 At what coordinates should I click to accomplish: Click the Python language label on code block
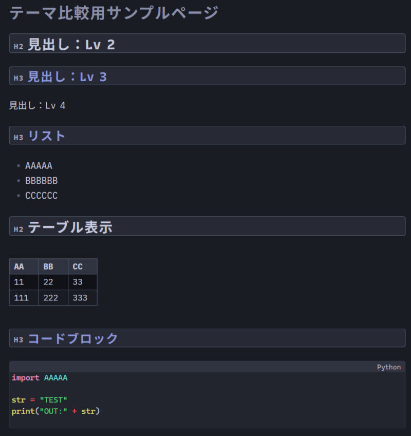point(388,367)
